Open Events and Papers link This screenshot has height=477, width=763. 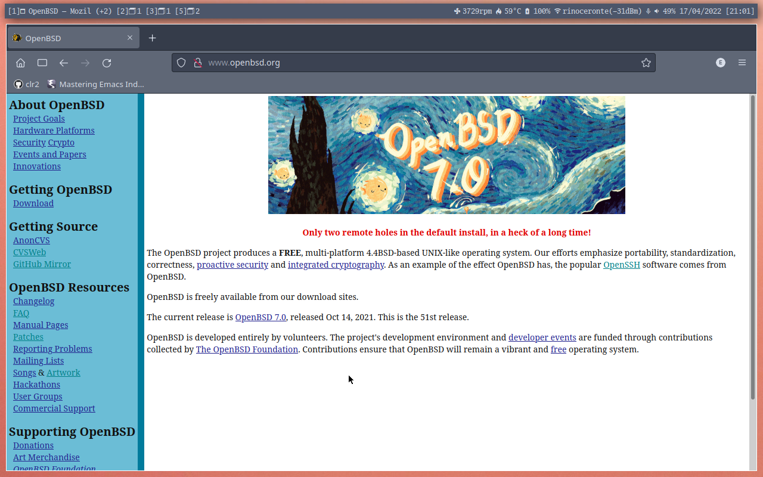point(49,154)
